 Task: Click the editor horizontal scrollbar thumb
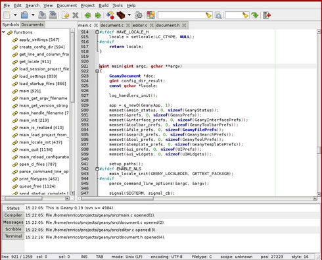click(117, 198)
